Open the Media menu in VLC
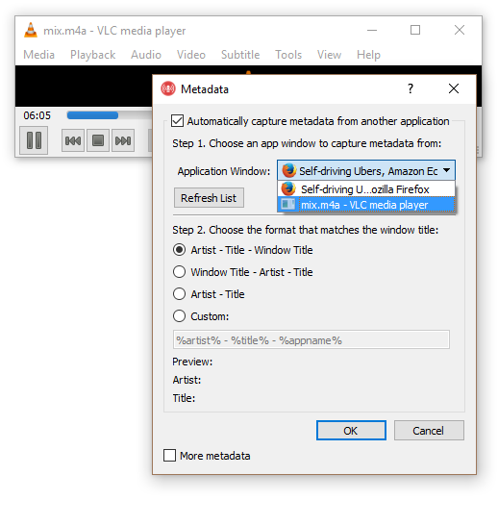This screenshot has height=525, width=498. click(x=38, y=55)
